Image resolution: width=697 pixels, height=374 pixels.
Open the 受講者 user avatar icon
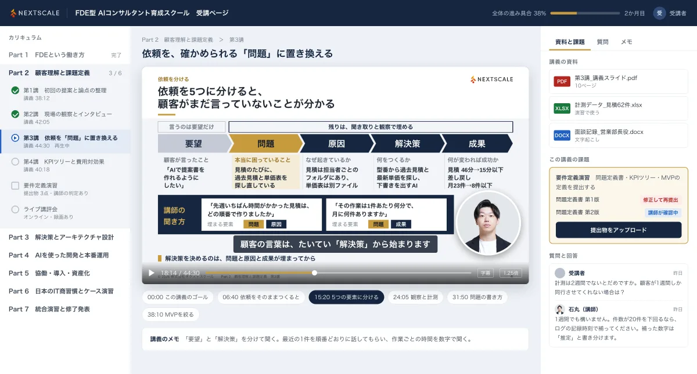(659, 13)
